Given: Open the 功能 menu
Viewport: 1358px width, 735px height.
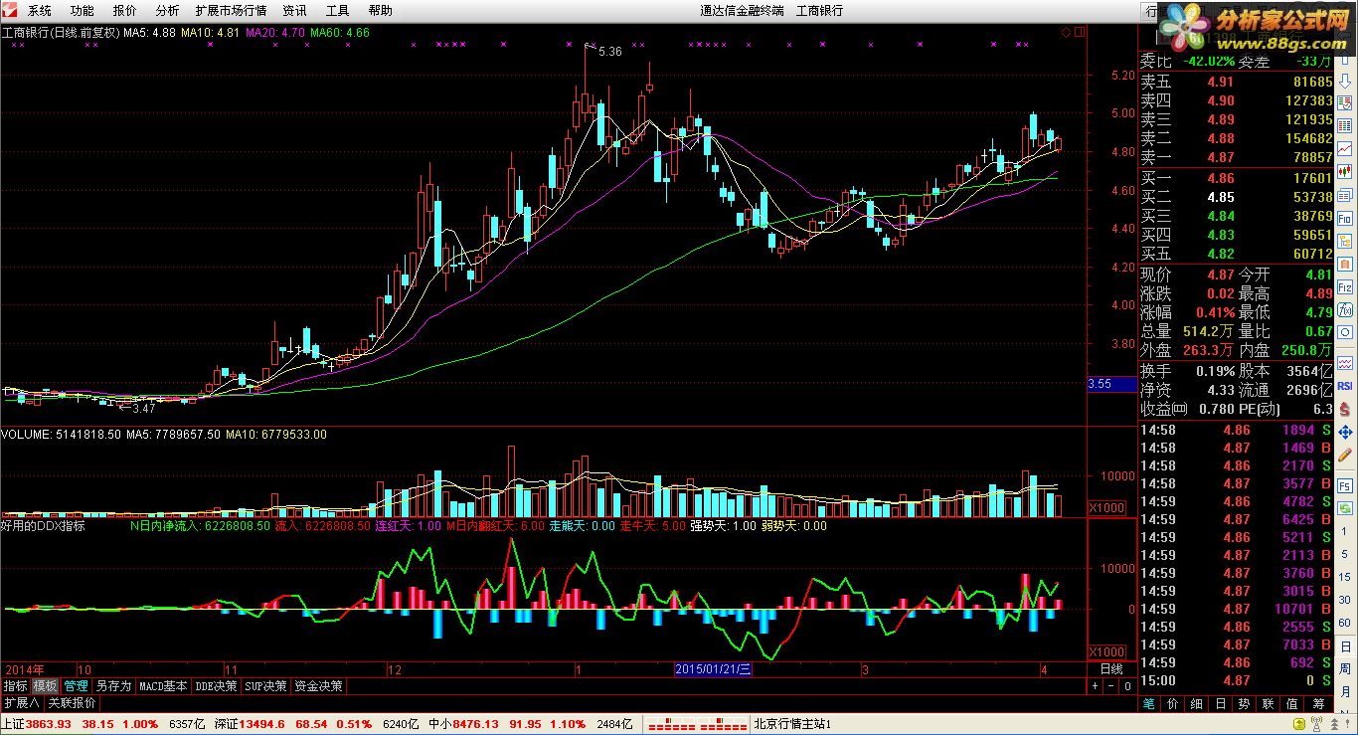Looking at the screenshot, I should pos(83,10).
